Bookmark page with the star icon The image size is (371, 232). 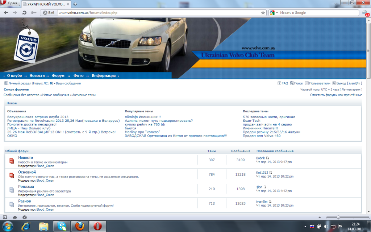263,13
